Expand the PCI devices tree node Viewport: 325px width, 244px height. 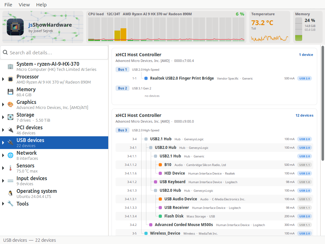point(3,130)
